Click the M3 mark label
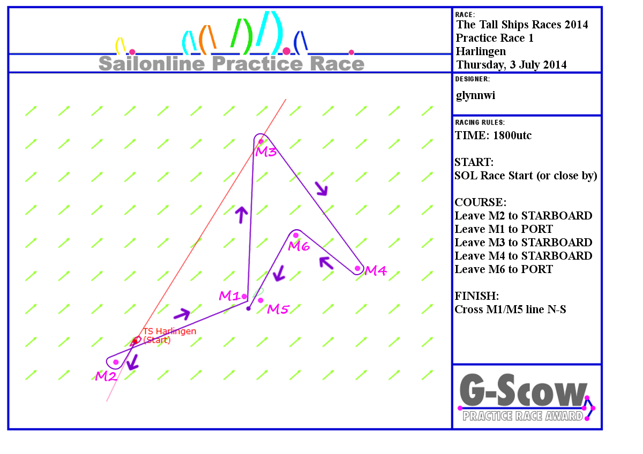Image resolution: width=643 pixels, height=454 pixels. point(266,152)
